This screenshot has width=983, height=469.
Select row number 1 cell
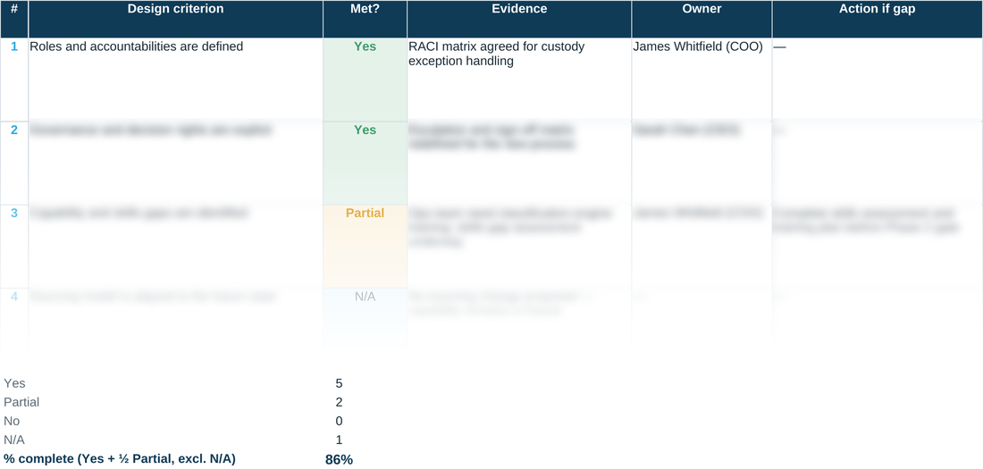(x=13, y=80)
